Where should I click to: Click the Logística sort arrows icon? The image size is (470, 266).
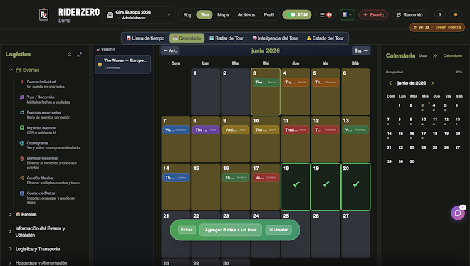[69, 55]
